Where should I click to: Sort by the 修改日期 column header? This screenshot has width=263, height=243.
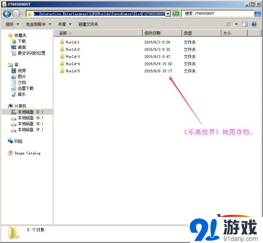(x=162, y=33)
